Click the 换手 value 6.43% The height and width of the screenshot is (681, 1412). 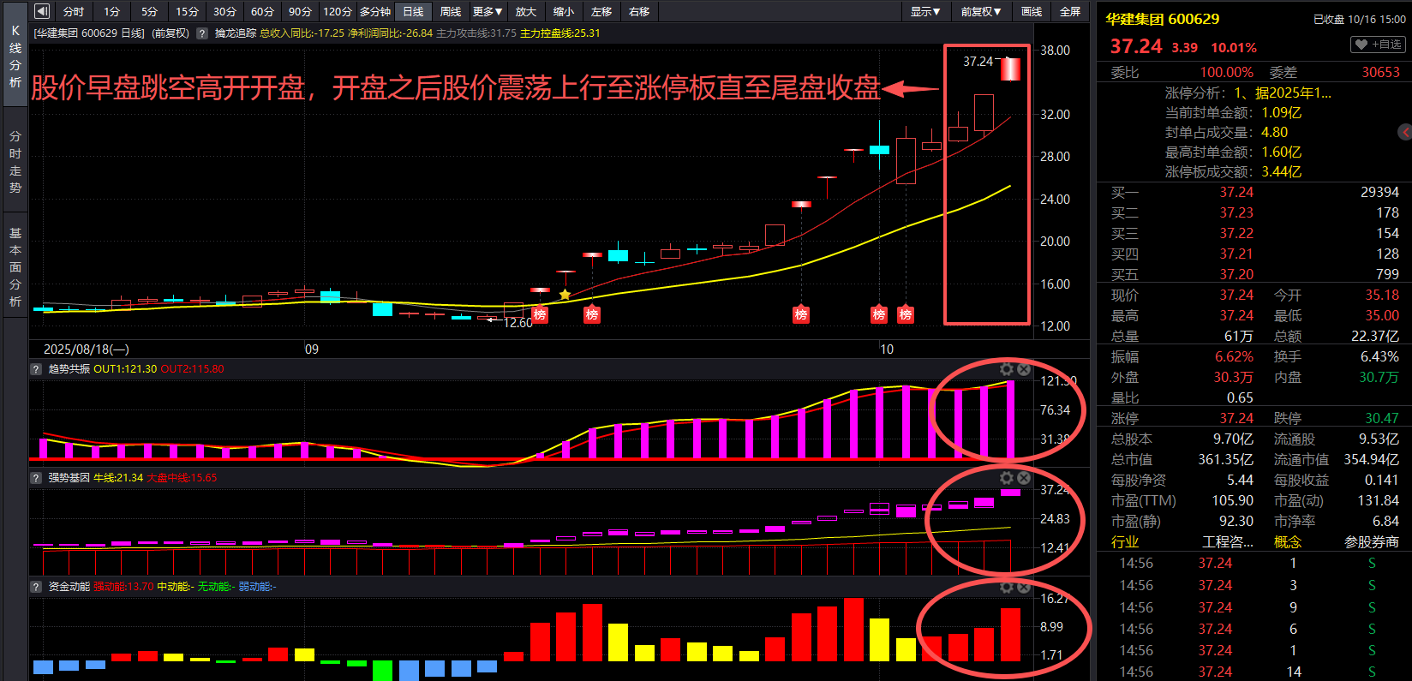click(1379, 356)
